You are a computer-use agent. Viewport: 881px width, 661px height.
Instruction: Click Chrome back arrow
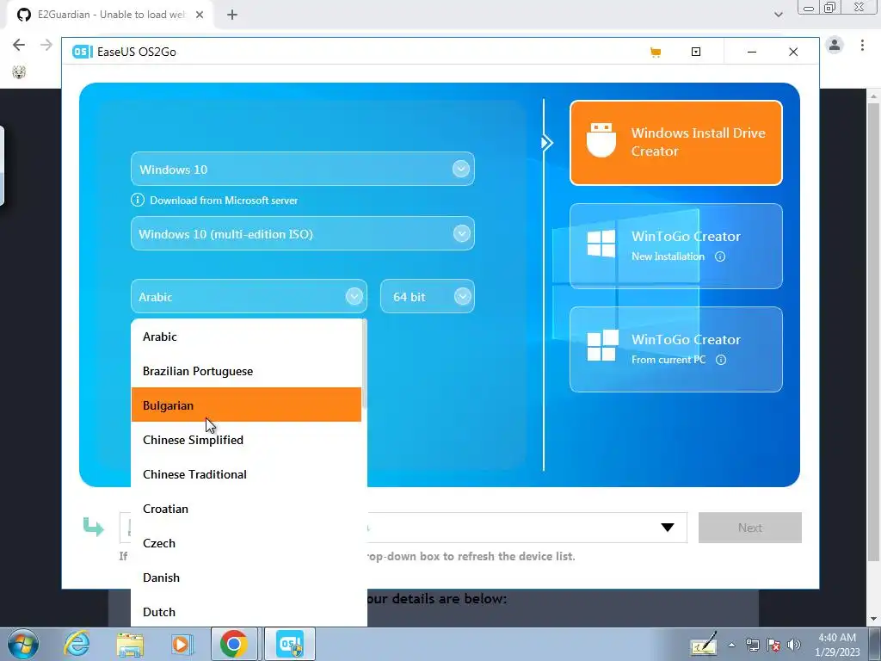point(19,45)
